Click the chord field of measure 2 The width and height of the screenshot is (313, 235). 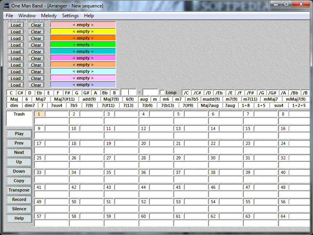point(92,114)
